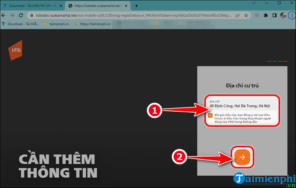Viewport: 296px width, 188px height.
Task: Go back with the browser back arrow
Action: [x=5, y=15]
